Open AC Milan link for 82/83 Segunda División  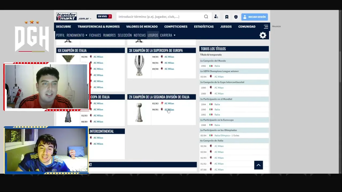[169, 103]
